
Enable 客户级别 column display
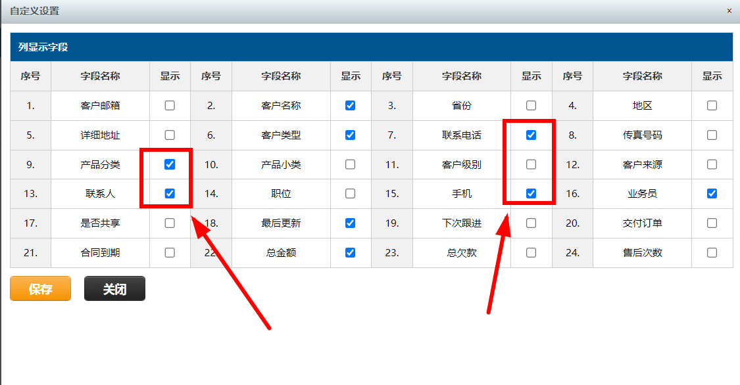531,164
